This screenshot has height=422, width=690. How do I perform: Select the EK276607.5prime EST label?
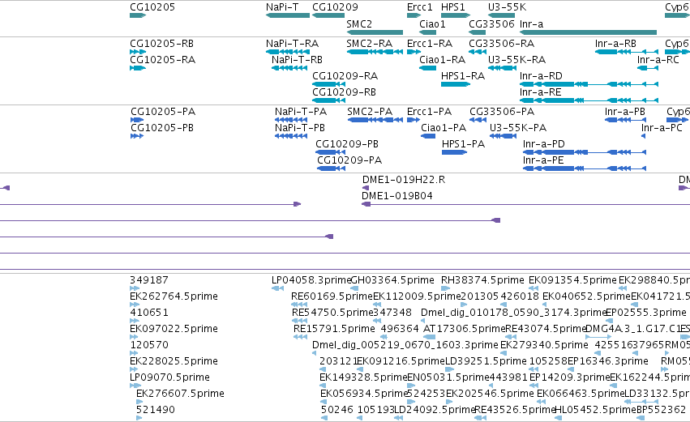coord(181,393)
